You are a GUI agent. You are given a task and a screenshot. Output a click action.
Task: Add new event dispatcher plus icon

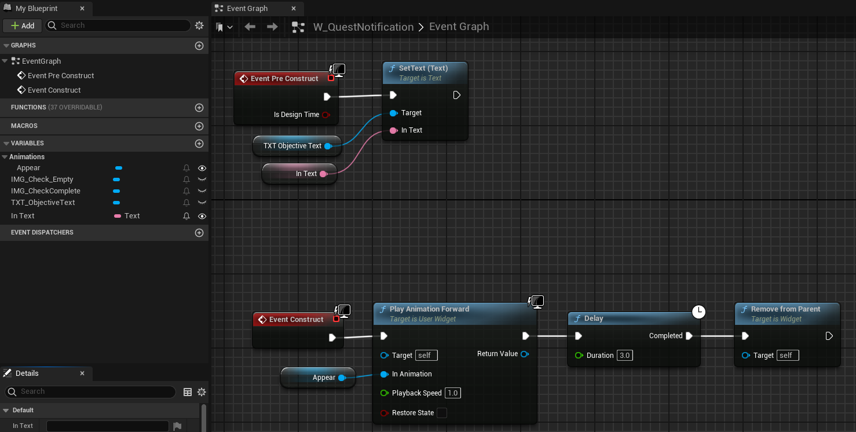199,232
